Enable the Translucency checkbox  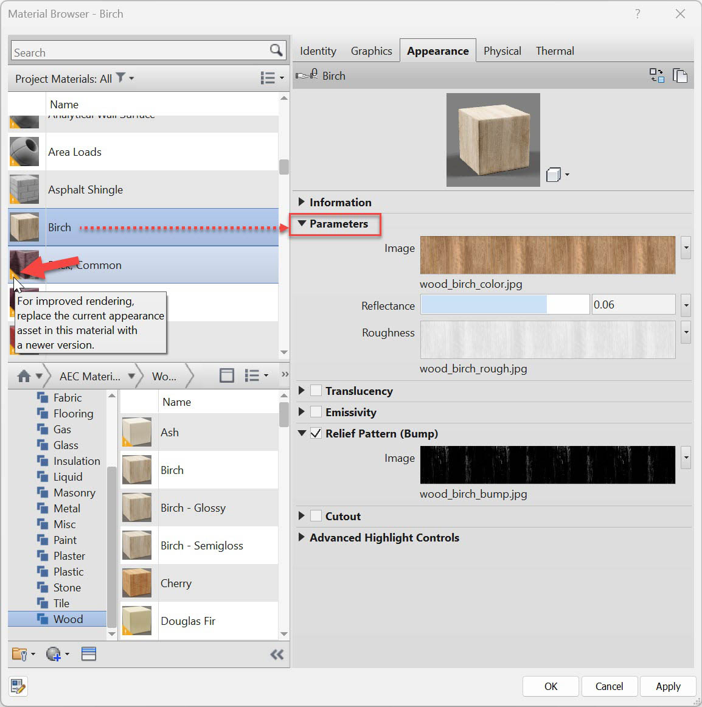(x=315, y=391)
